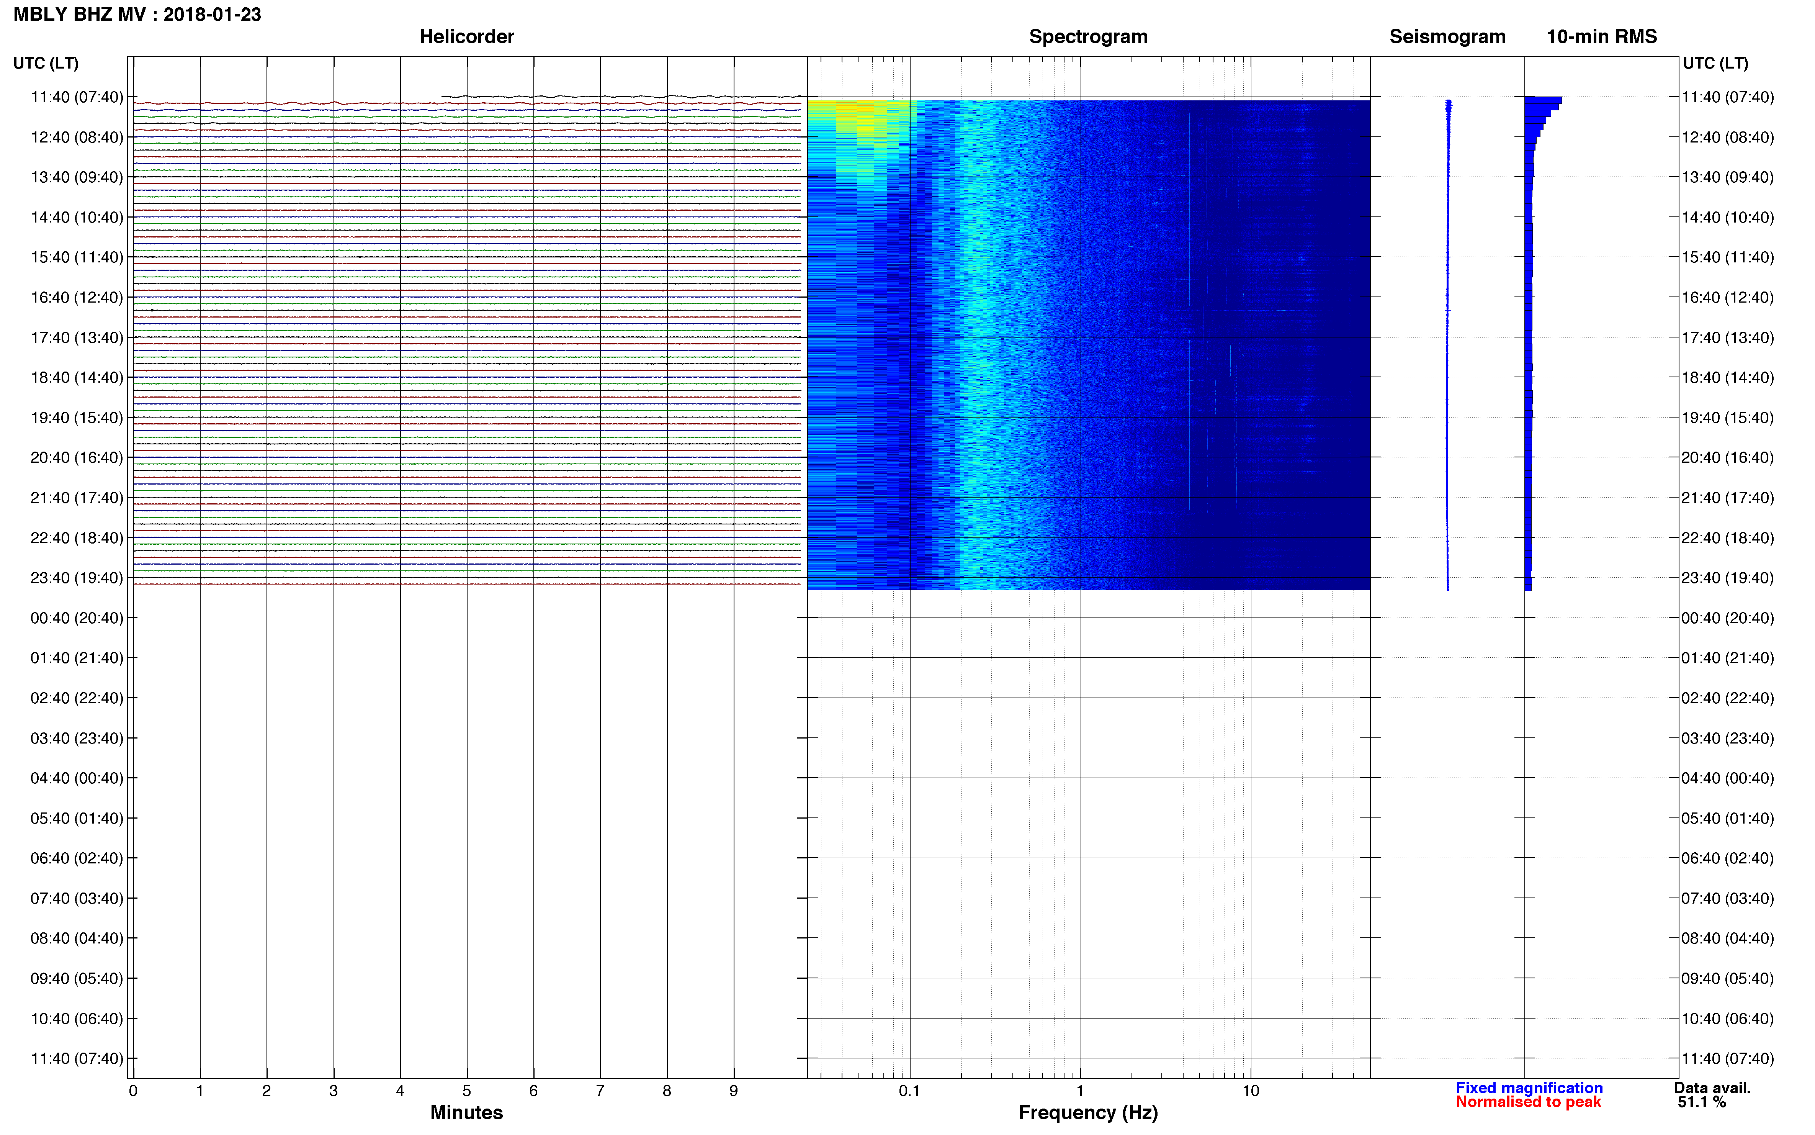Click the 1 tick on the Minutes axis
This screenshot has width=1815, height=1135.
[199, 1091]
